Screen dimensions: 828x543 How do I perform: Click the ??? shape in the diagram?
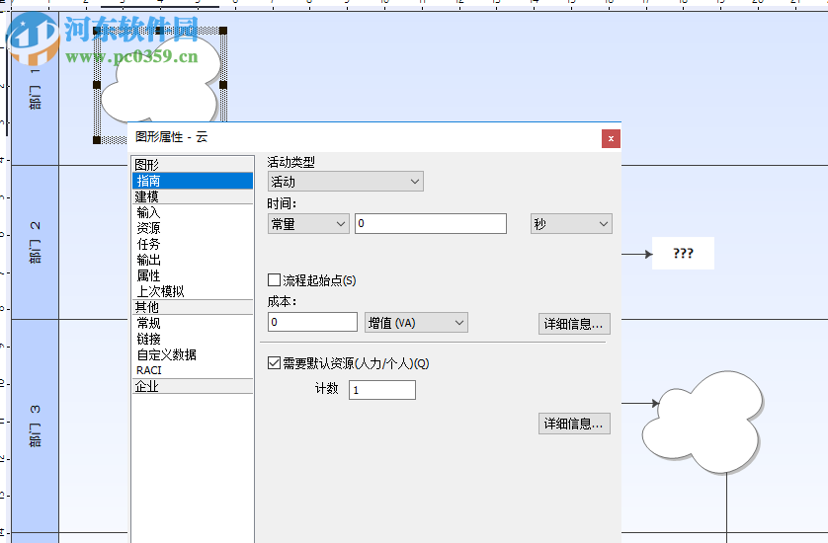tap(684, 254)
